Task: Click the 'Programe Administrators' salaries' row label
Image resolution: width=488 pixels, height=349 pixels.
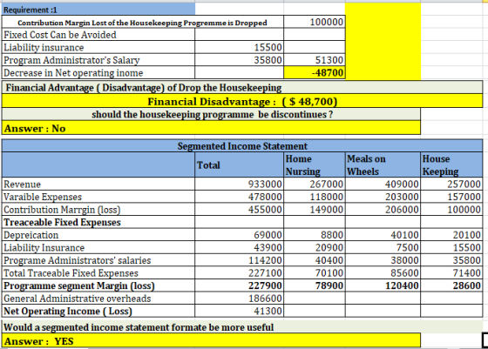Action: tap(98, 260)
